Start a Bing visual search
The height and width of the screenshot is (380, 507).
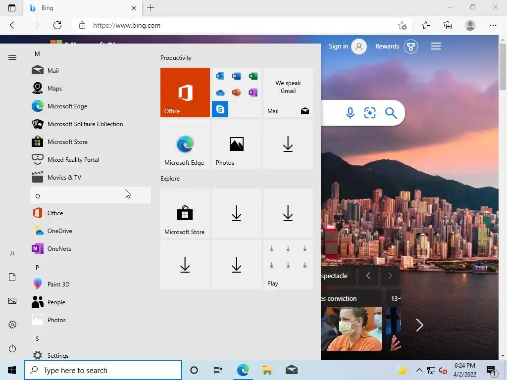click(x=370, y=113)
